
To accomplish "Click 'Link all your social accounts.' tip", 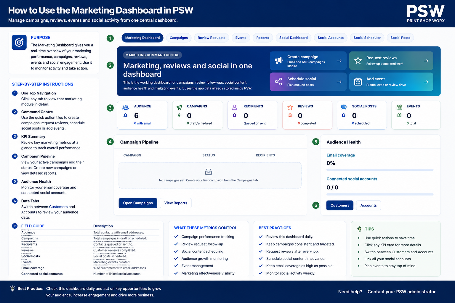I will pyautogui.click(x=388, y=259).
